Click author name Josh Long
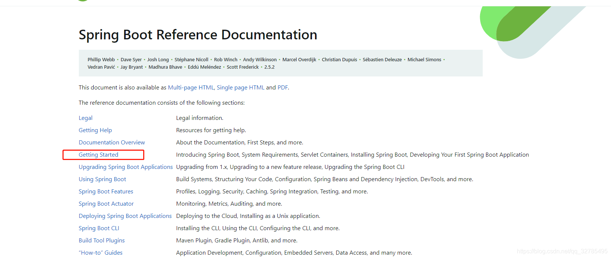Image resolution: width=611 pixels, height=258 pixels. pos(158,60)
